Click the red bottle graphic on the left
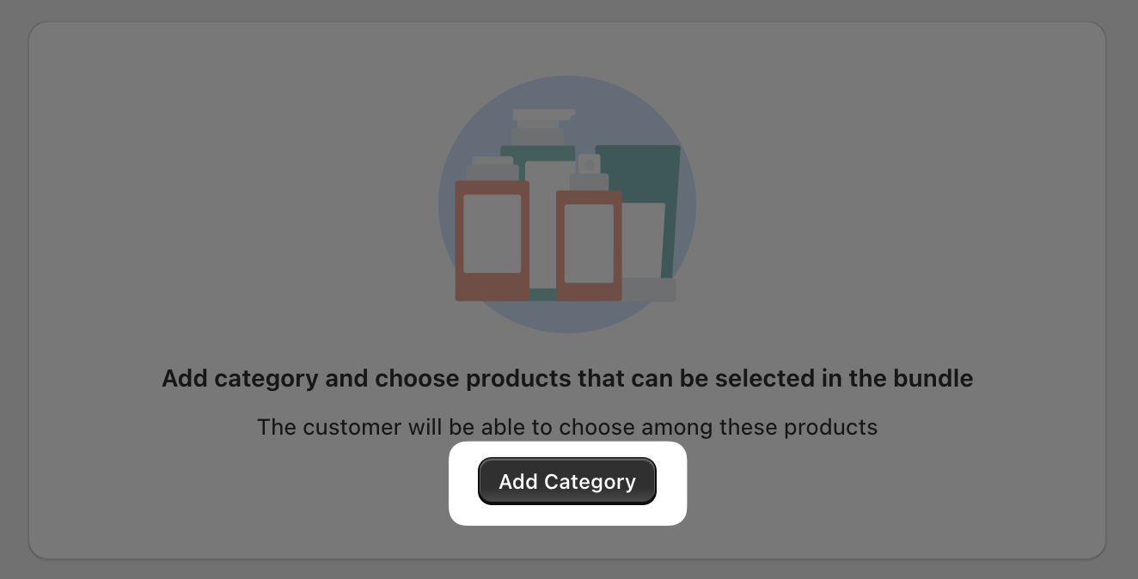1138x579 pixels. click(x=492, y=241)
